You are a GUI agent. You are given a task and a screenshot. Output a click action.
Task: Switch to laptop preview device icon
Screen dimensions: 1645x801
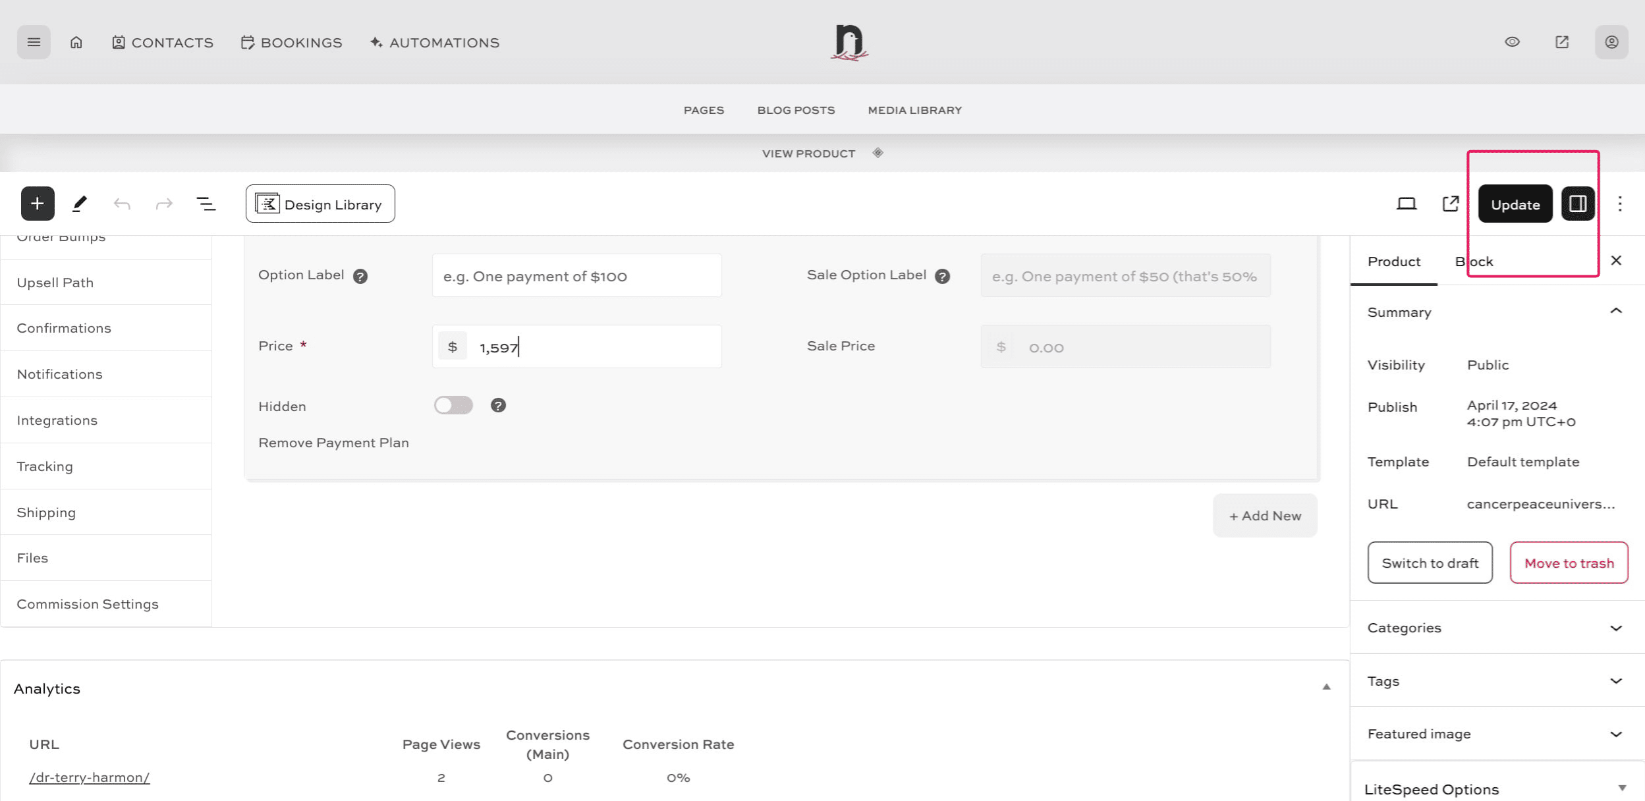[1406, 204]
